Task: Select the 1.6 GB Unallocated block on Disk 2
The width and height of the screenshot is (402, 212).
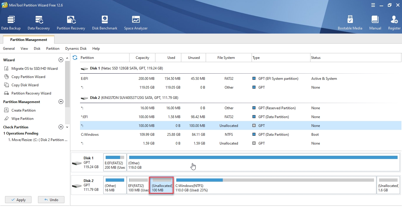Action: point(388,185)
